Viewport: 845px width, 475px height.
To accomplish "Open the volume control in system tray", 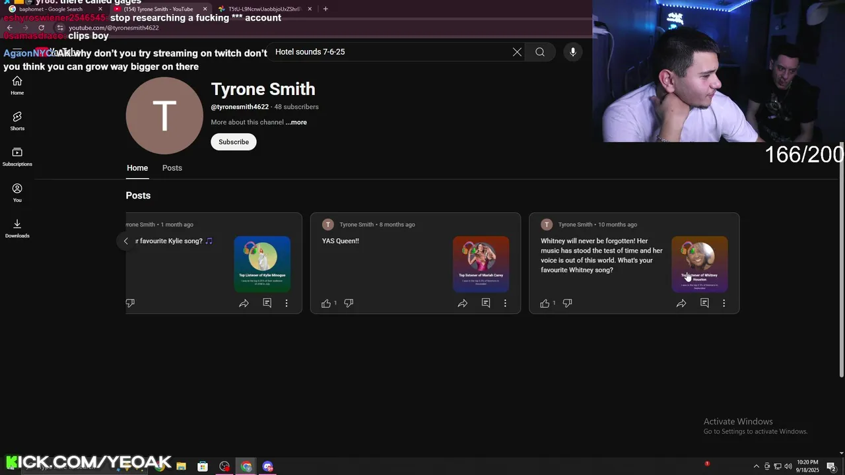I will point(788,466).
